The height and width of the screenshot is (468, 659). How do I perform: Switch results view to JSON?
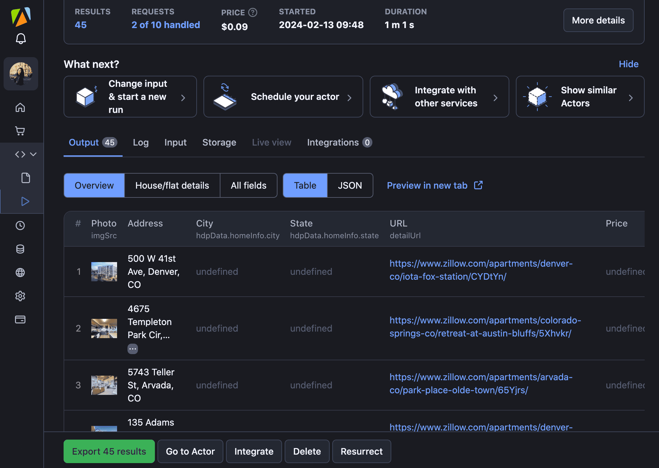(x=350, y=185)
